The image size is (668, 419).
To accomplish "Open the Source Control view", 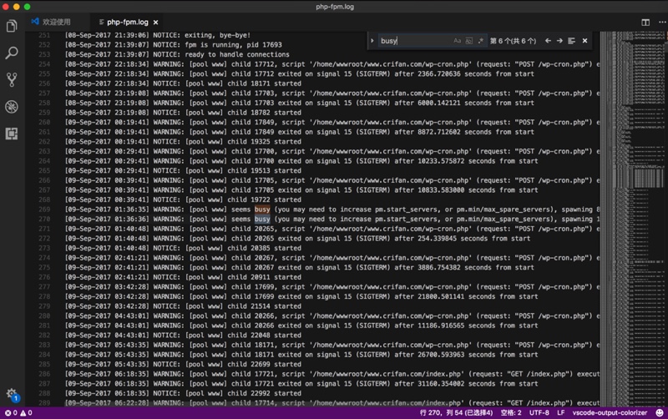I will click(x=12, y=79).
